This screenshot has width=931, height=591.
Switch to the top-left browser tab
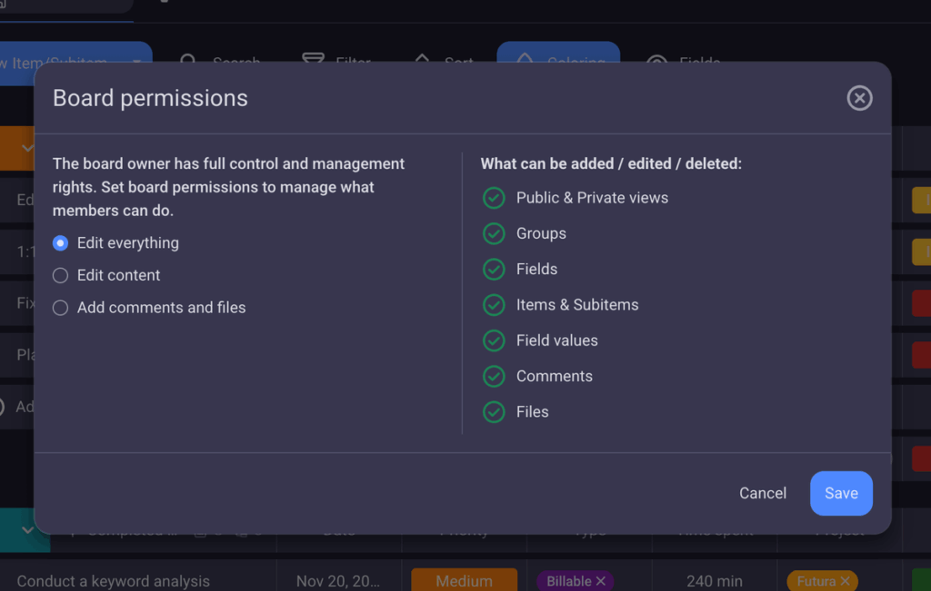click(64, 7)
